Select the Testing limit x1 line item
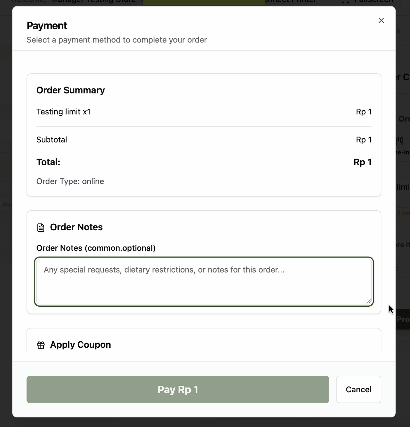The height and width of the screenshot is (427, 410). pos(63,112)
